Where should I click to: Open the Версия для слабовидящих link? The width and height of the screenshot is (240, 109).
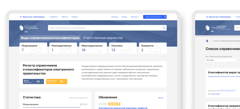34,17
